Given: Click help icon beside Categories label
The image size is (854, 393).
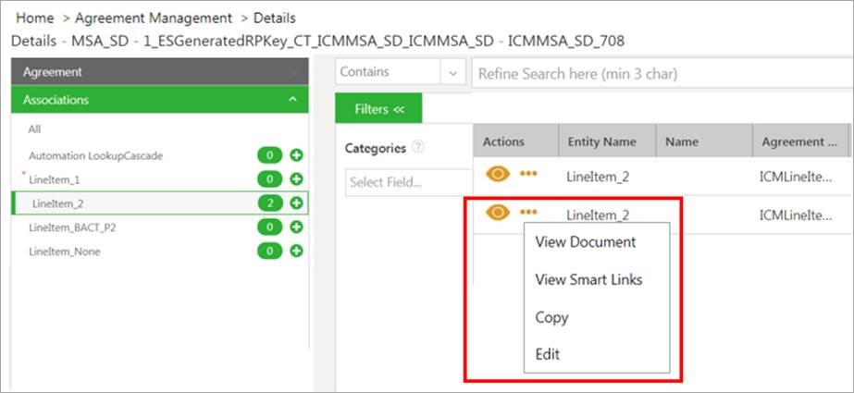Looking at the screenshot, I should (x=418, y=147).
